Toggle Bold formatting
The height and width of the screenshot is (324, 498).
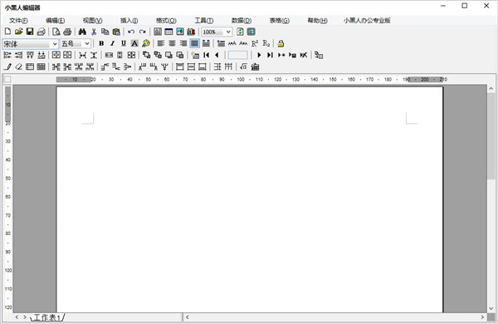[x=101, y=43]
